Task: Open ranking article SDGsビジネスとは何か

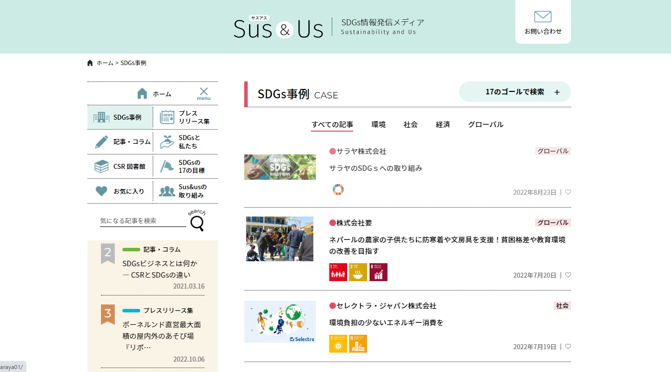Action: click(160, 269)
